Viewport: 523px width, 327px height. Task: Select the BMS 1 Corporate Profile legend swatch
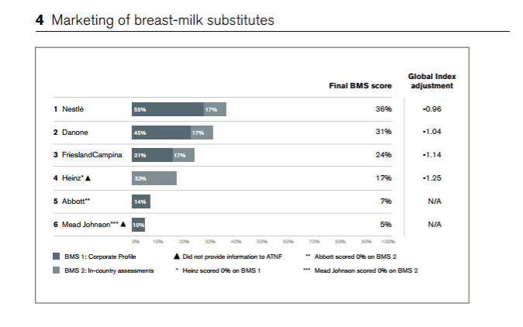[57, 255]
